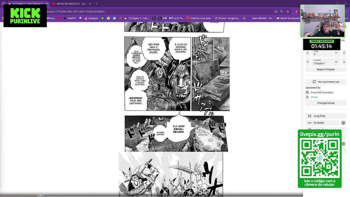
Task: Open the Google Calendar bookmark icon
Action: (114, 18)
